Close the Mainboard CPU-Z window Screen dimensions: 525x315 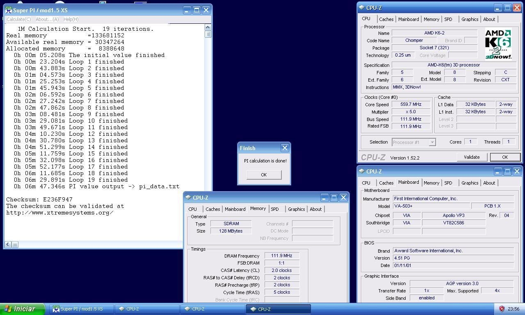click(x=517, y=171)
